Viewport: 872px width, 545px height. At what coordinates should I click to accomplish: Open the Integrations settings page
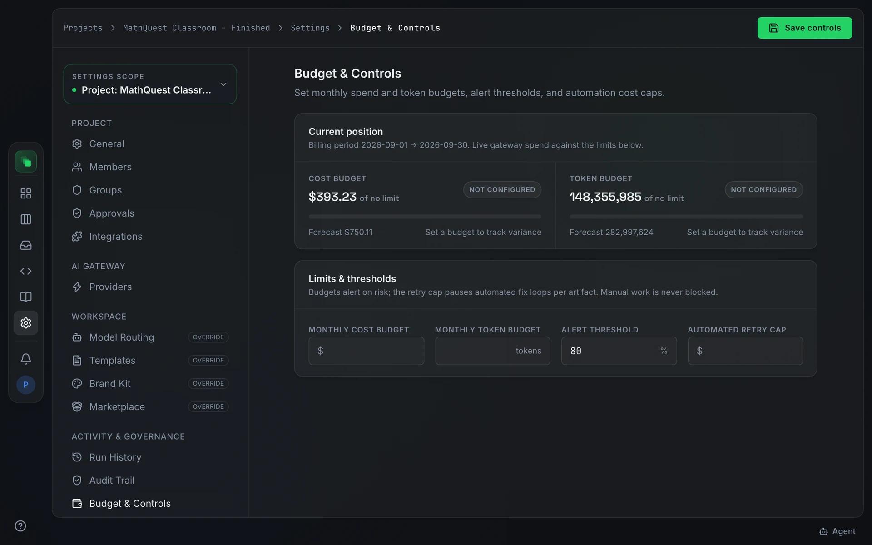coord(150,237)
